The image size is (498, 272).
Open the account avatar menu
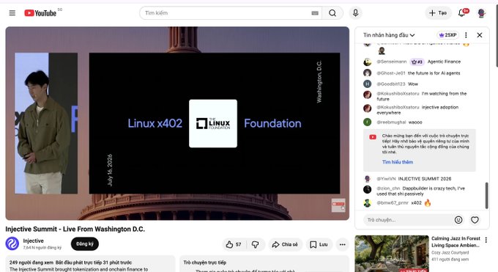pyautogui.click(x=481, y=13)
